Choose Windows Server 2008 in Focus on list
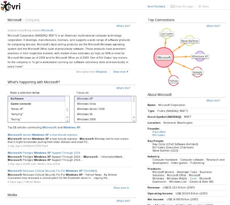Image resolution: width=230 pixels, height=205 pixels. point(103,109)
